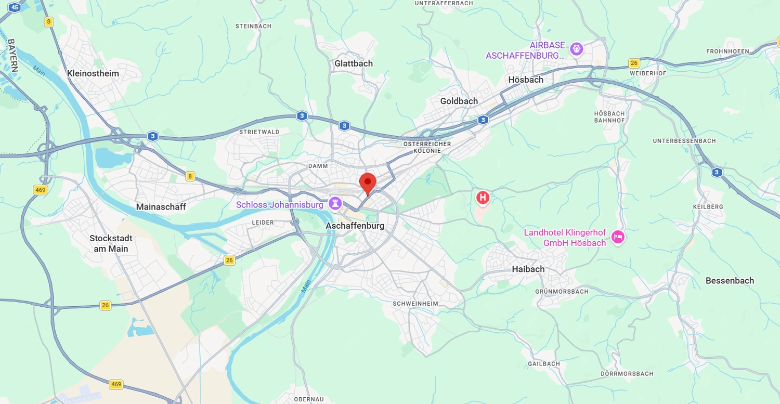Select the route 8 shield near Mainaschaff

pos(190,176)
